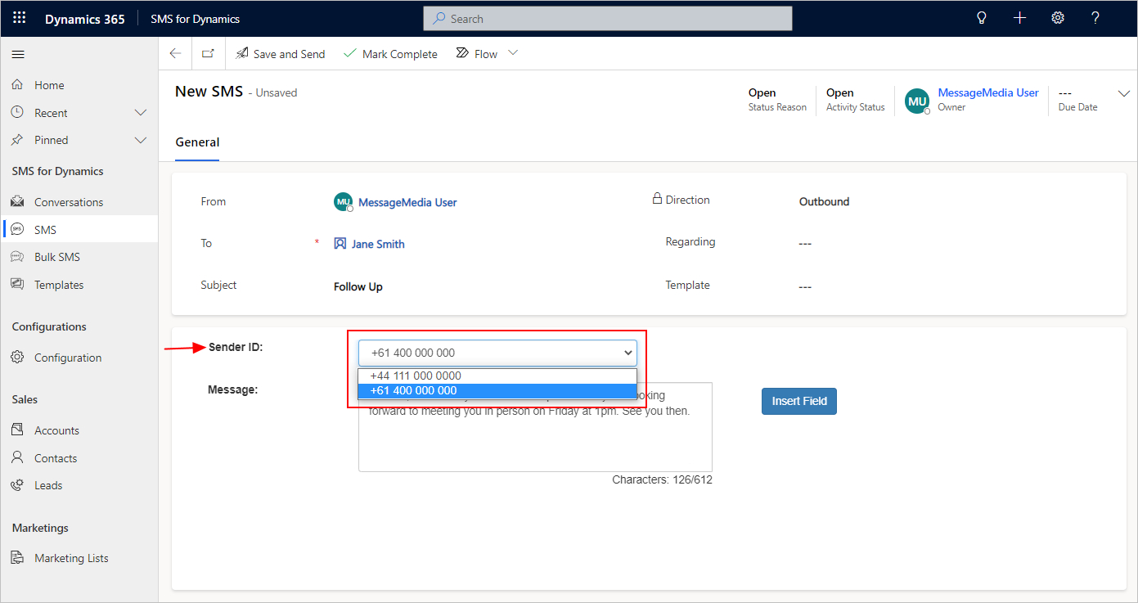1138x603 pixels.
Task: Click the Accounts icon in sidebar
Action: coord(17,430)
